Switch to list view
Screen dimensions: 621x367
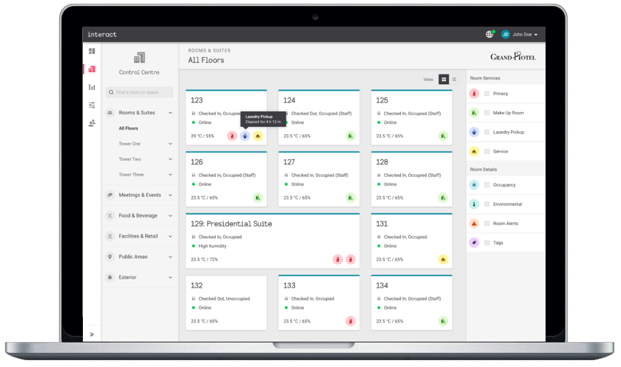pos(455,79)
